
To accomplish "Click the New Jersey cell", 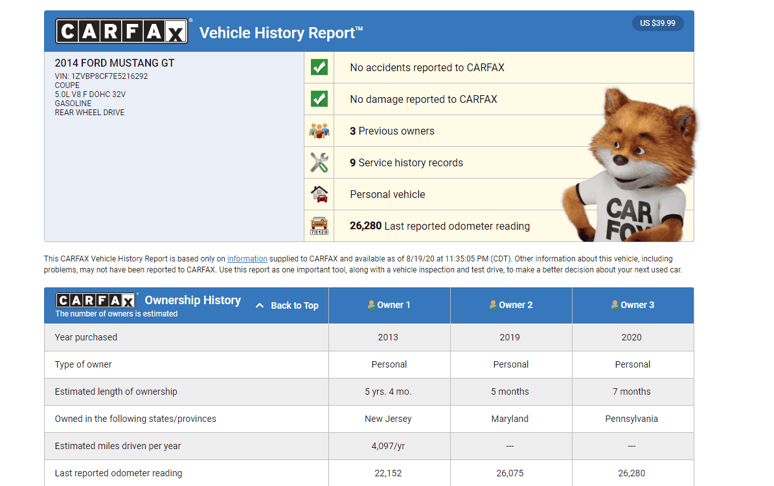I will coord(388,419).
